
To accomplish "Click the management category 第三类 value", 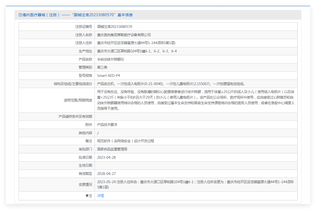I will pyautogui.click(x=102, y=68).
